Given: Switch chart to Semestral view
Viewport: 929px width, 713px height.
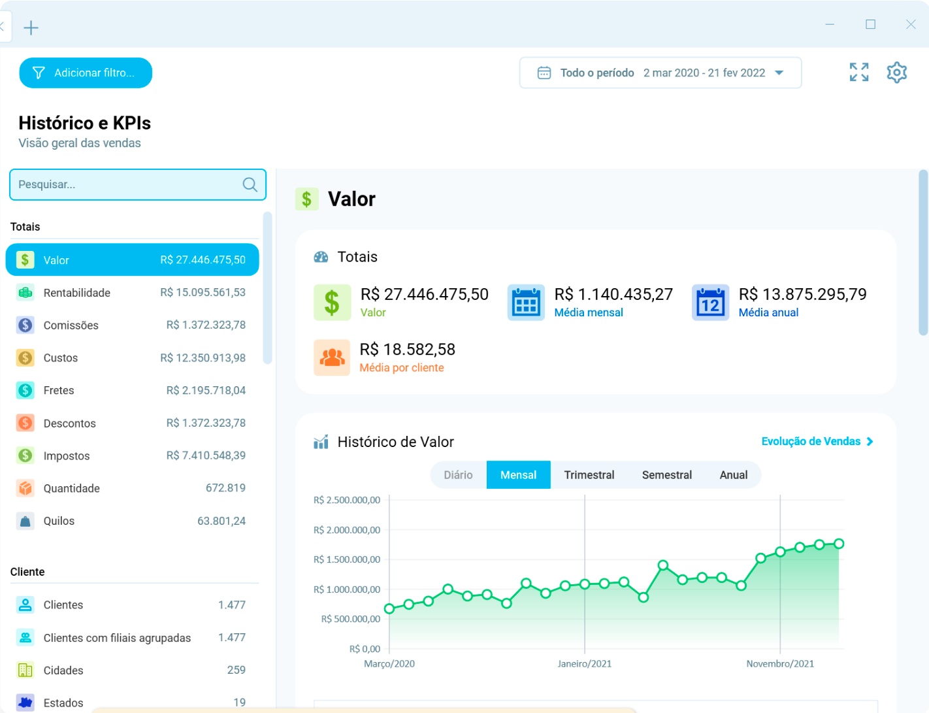Looking at the screenshot, I should [667, 475].
